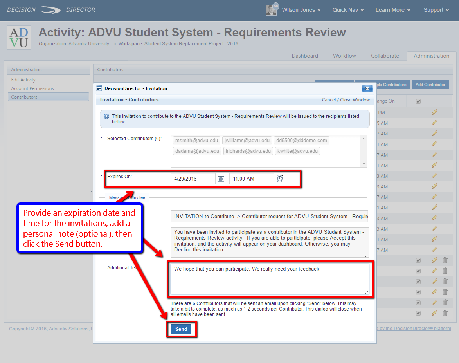Click the invitation subject line field
Viewport: 459px width, 363px height.
[x=269, y=216]
